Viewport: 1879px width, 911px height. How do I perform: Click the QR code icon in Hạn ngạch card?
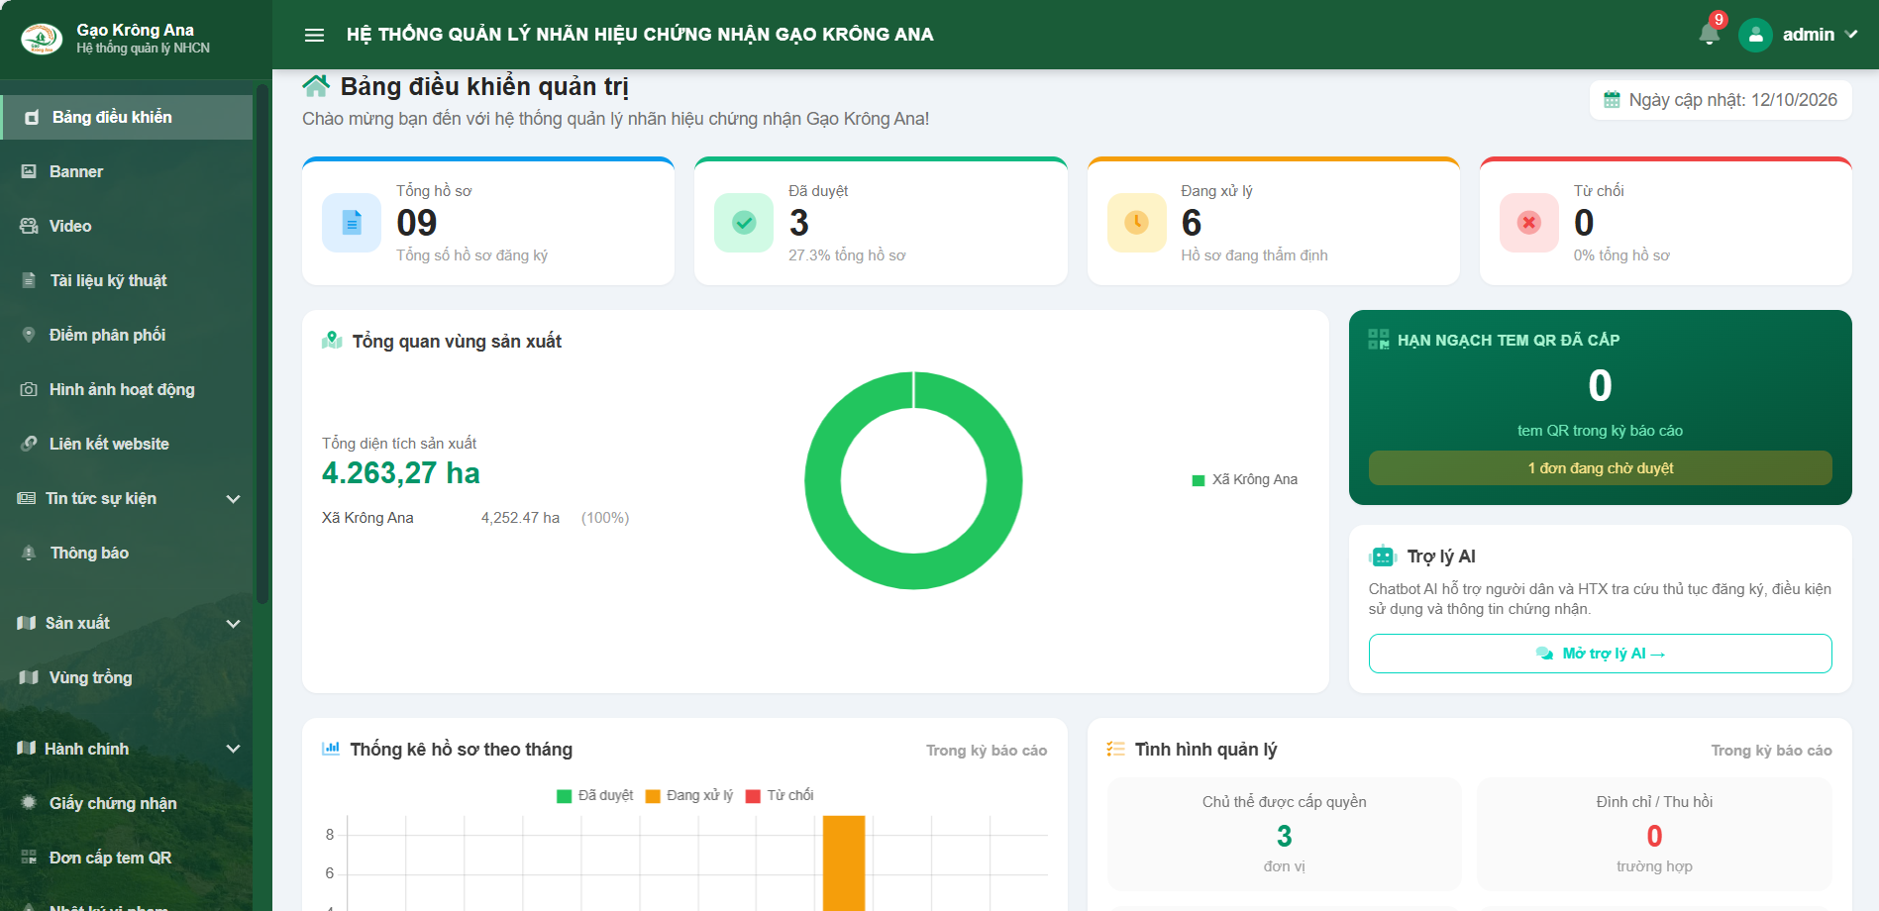[x=1379, y=340]
